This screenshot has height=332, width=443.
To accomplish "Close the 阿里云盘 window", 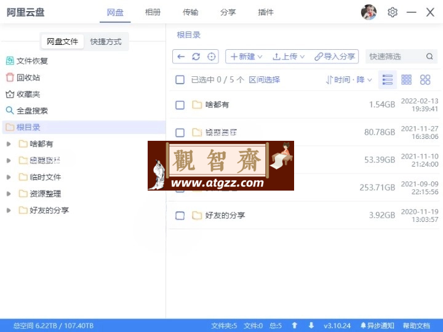I will [x=430, y=12].
